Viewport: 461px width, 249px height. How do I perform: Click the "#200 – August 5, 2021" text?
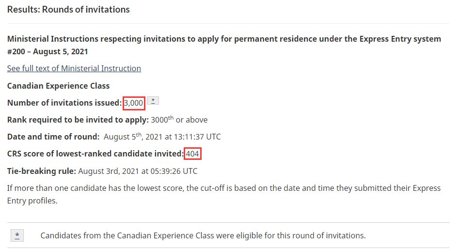[x=48, y=51]
